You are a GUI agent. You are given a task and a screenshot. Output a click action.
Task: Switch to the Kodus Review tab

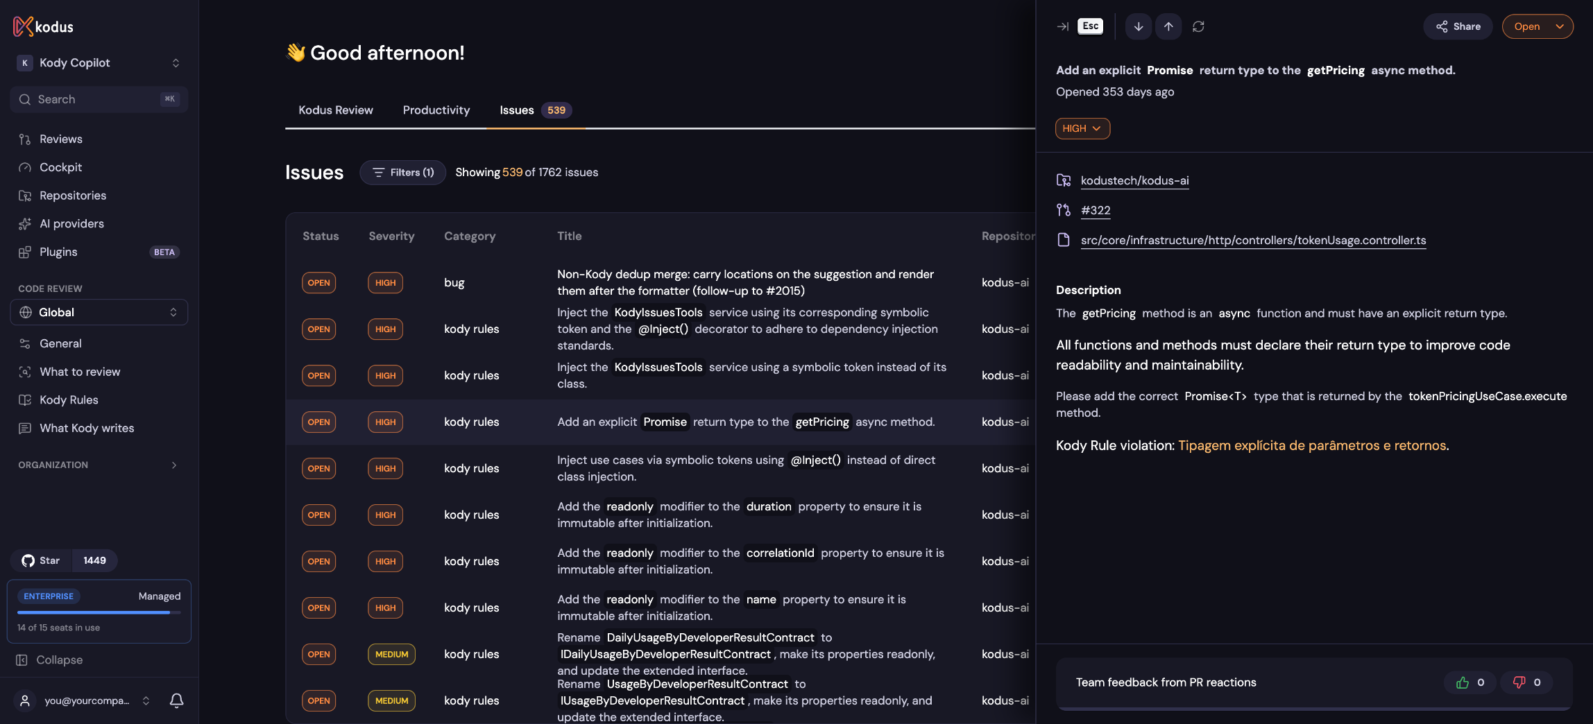pos(336,110)
